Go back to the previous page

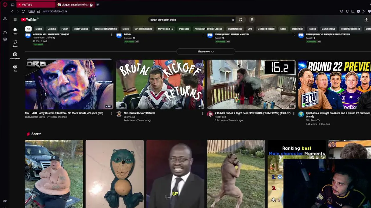[12, 11]
